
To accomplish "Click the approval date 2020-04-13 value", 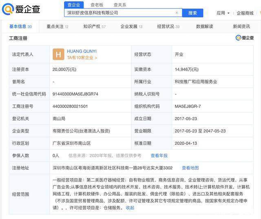I will pos(186,143).
